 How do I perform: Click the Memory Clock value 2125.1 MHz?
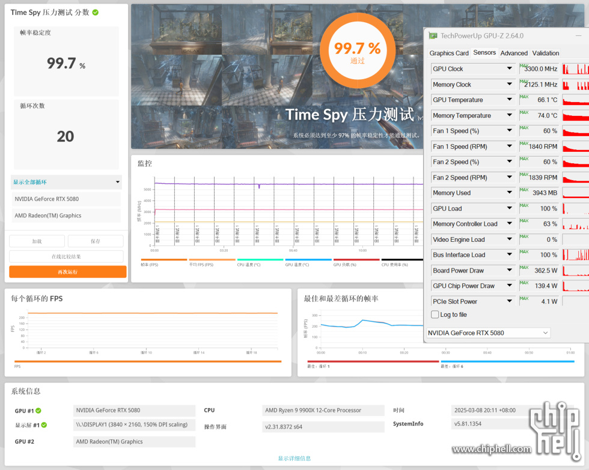(541, 85)
